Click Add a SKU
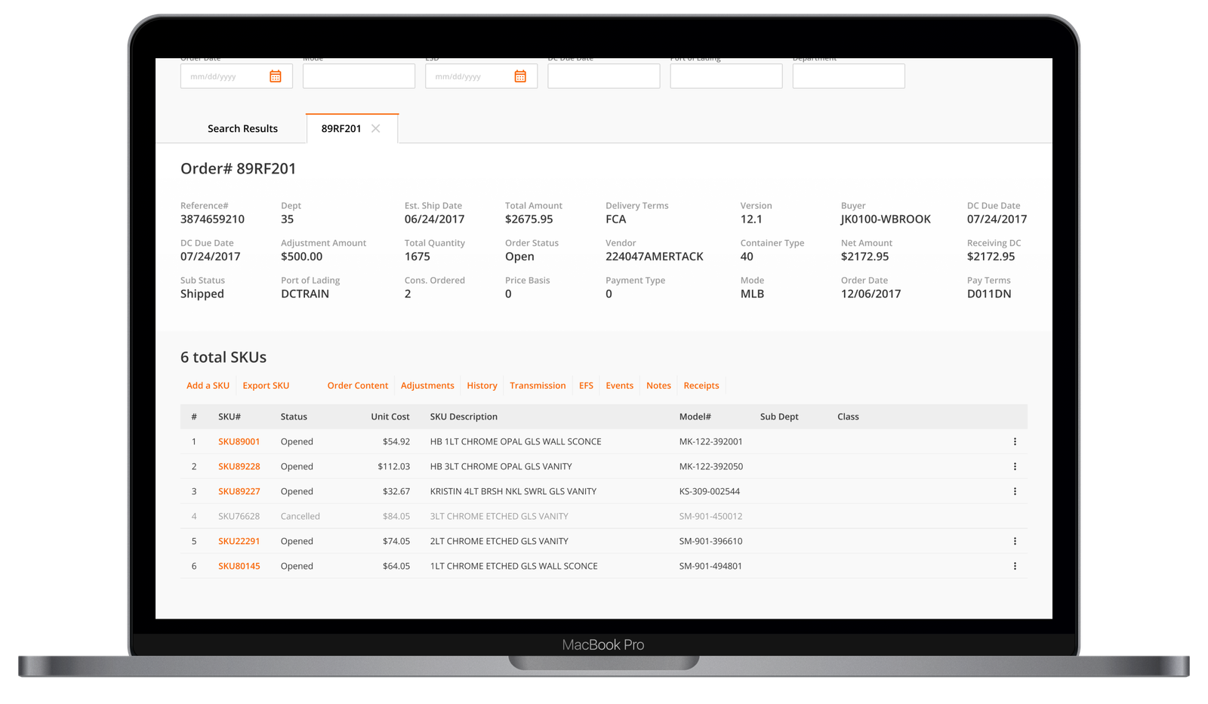 pos(208,386)
